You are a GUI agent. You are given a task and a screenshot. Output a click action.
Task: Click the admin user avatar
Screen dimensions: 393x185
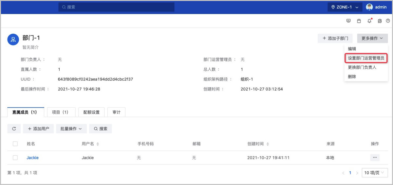click(x=369, y=7)
